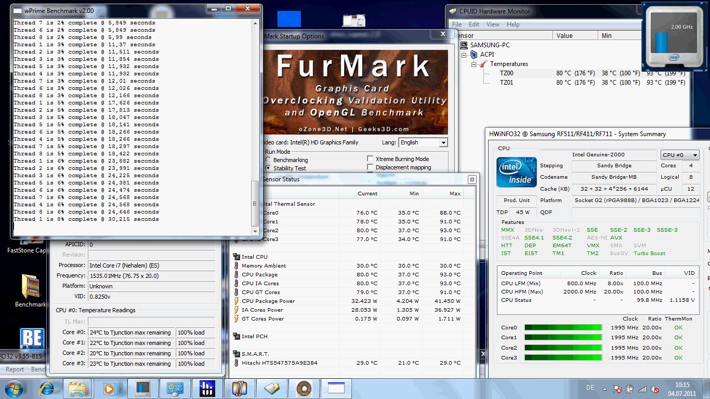Open the Report menu in HWiNFO32

tap(15, 369)
